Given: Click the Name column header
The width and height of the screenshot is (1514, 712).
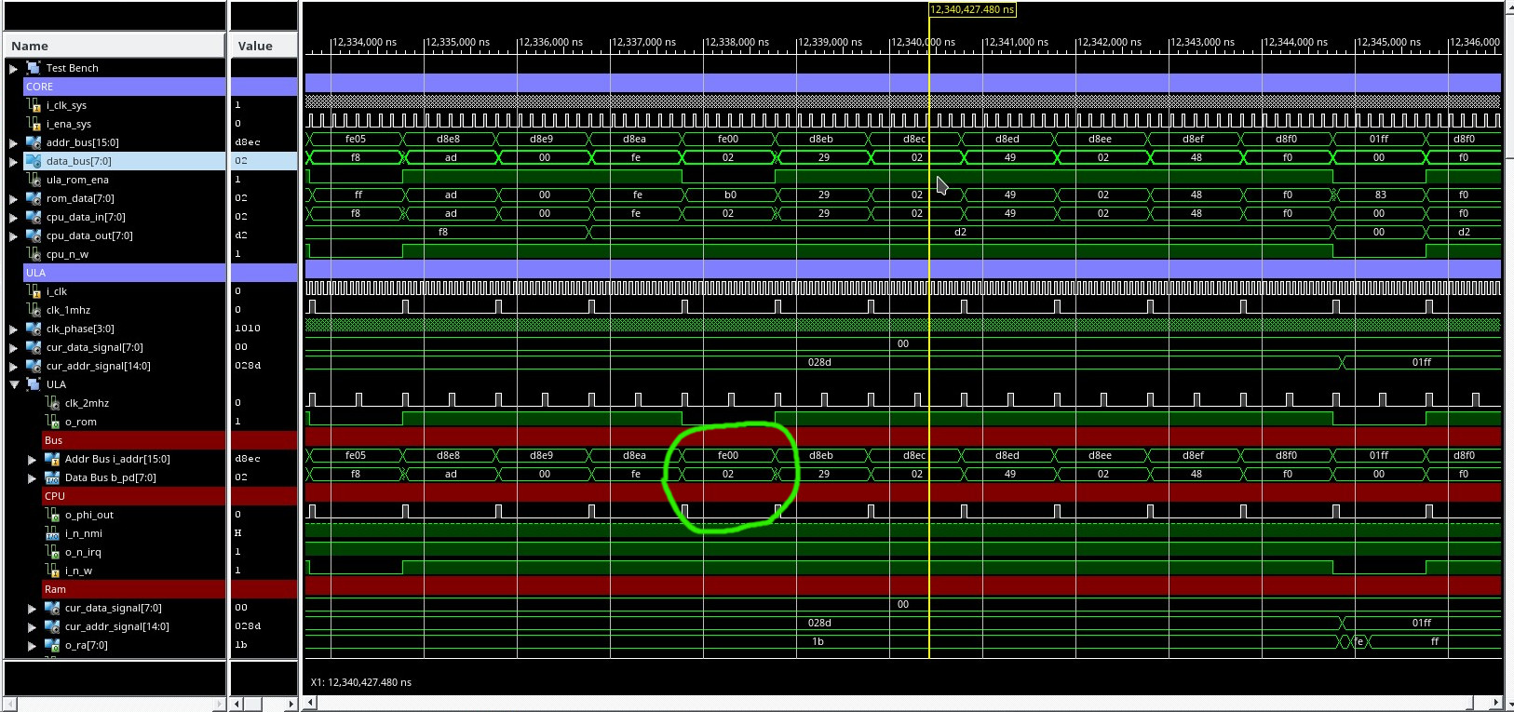Looking at the screenshot, I should (x=115, y=46).
